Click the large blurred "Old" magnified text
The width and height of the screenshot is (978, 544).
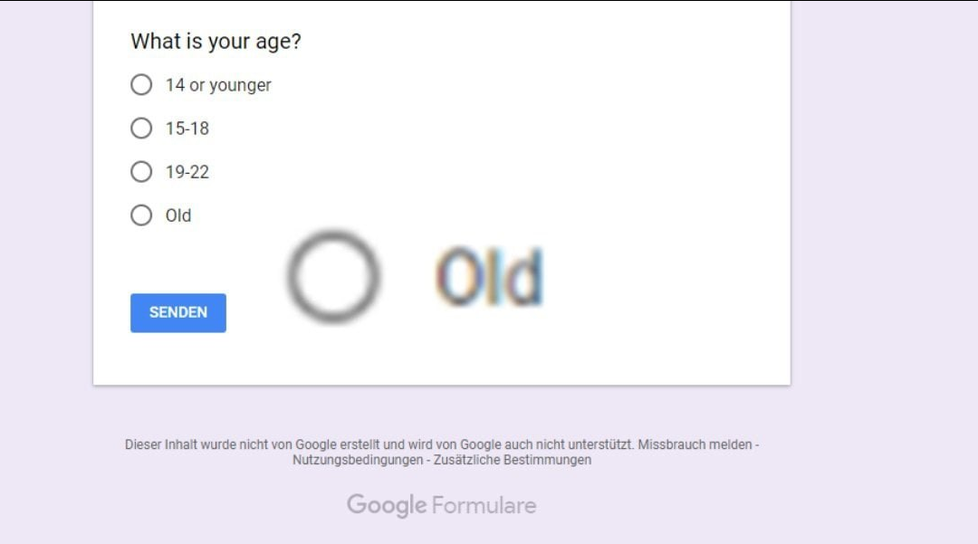click(x=490, y=277)
